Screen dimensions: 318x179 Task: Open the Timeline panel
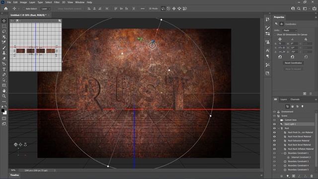(x=14, y=175)
